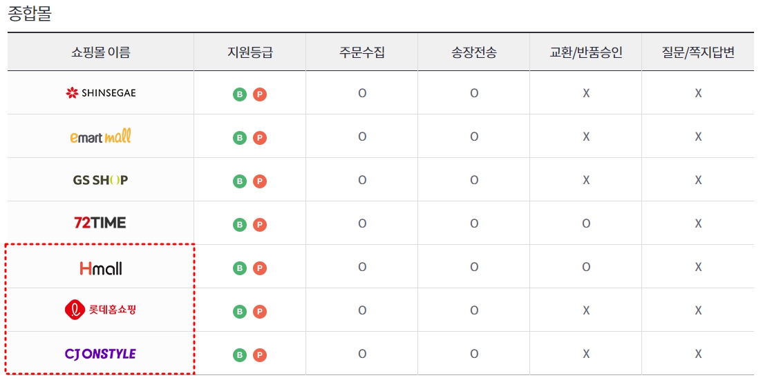Image resolution: width=763 pixels, height=380 pixels.
Task: Click the 72TIME logo
Action: coord(100,223)
